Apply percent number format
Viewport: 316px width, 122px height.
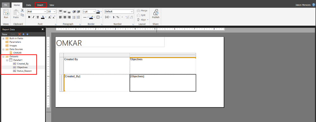[118, 17]
